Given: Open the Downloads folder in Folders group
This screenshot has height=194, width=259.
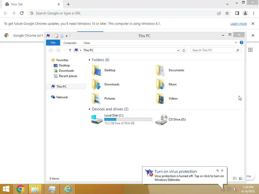Looking at the screenshot, I should [x=96, y=84].
